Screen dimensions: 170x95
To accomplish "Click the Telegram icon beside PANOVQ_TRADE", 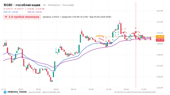I will (x=5, y=92).
